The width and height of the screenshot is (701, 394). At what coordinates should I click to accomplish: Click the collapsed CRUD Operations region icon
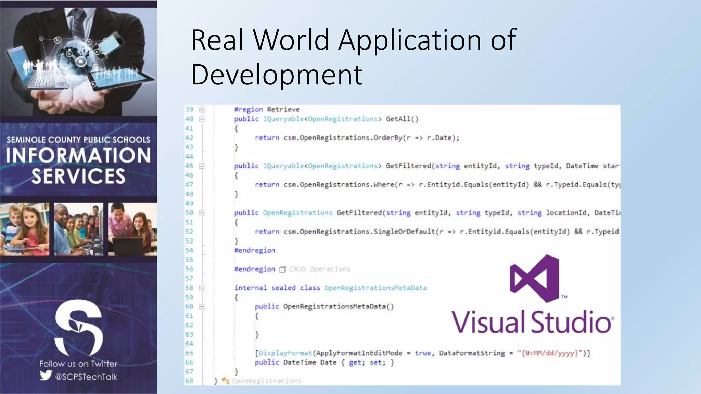(x=282, y=269)
